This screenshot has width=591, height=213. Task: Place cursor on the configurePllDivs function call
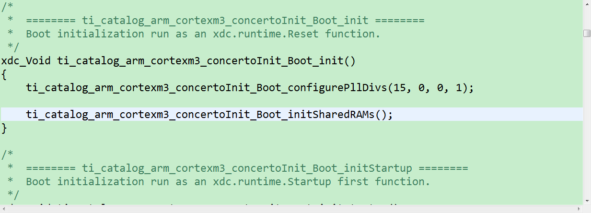click(x=250, y=88)
